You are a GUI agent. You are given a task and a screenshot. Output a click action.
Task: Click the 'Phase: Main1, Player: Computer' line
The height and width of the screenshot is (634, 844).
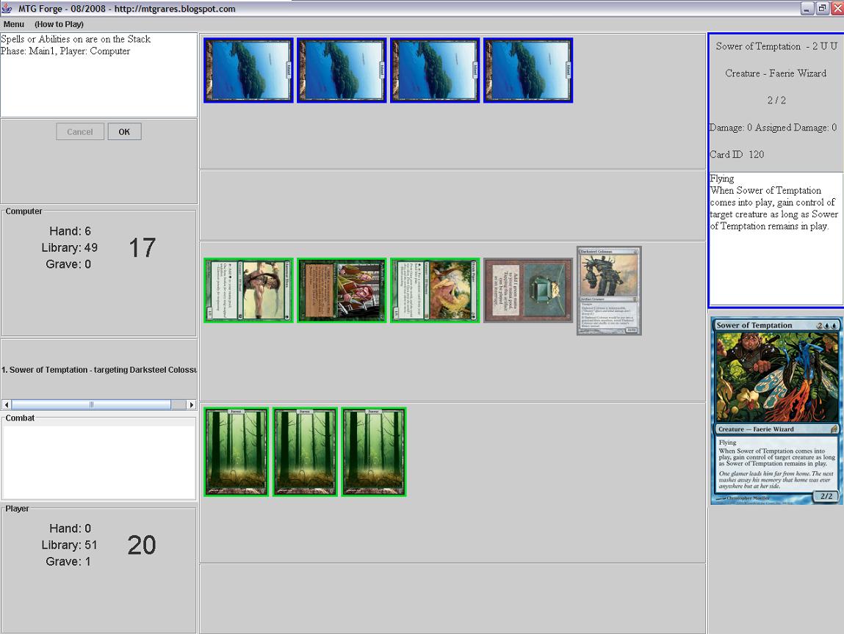point(65,51)
